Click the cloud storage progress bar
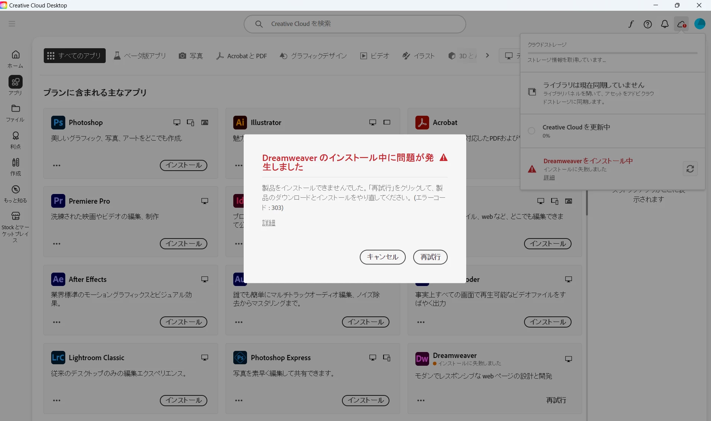711x421 pixels. click(613, 53)
